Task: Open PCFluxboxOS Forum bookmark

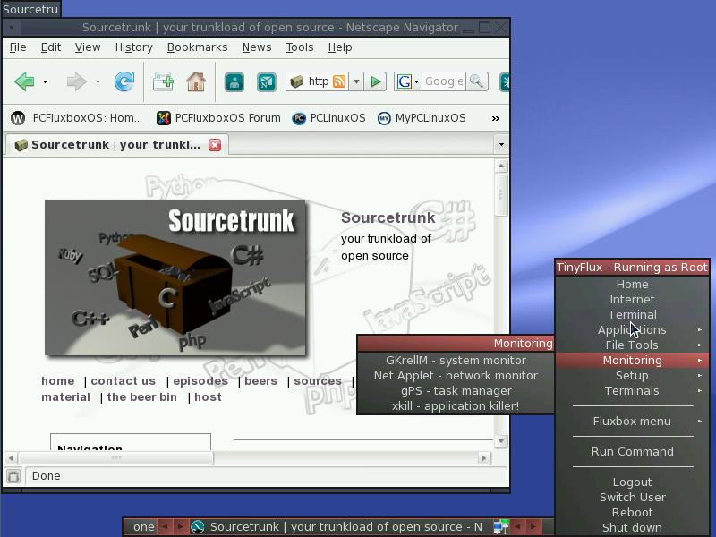Action: tap(218, 118)
